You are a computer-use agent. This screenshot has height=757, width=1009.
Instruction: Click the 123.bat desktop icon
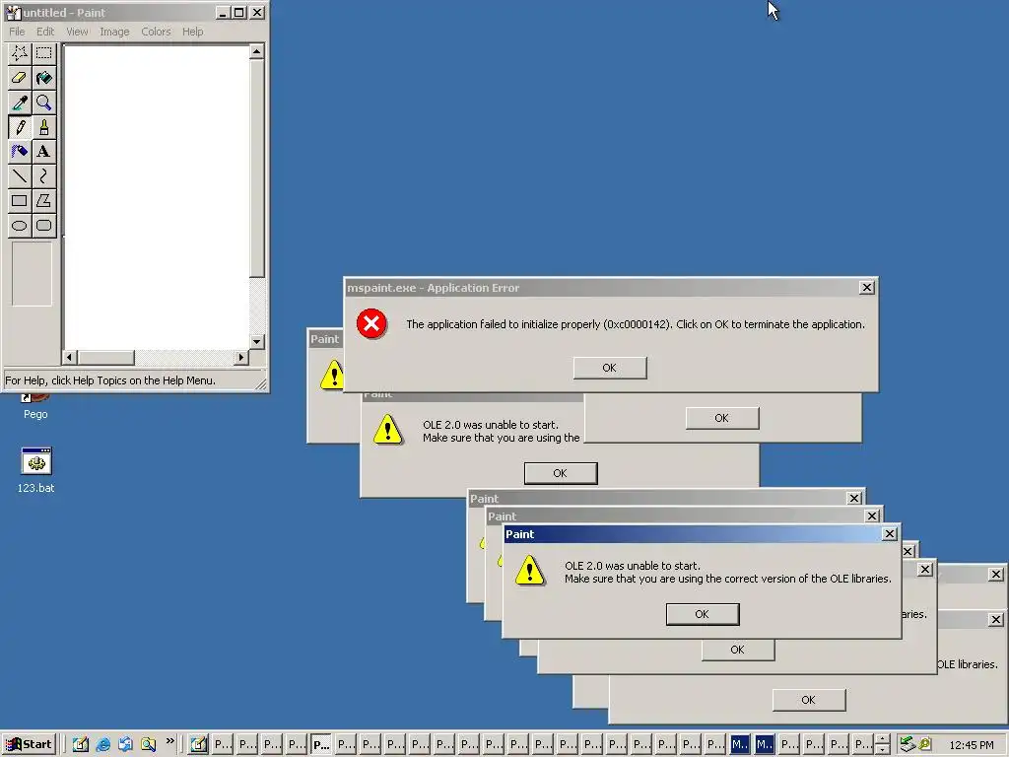[x=36, y=470]
